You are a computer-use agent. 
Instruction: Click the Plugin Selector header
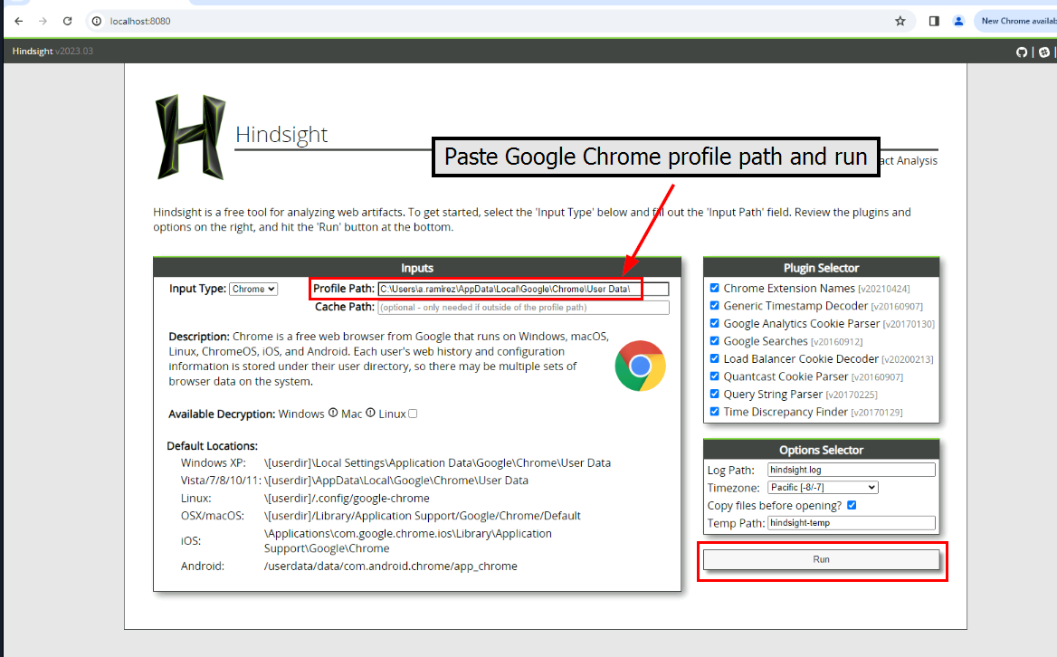coord(821,268)
